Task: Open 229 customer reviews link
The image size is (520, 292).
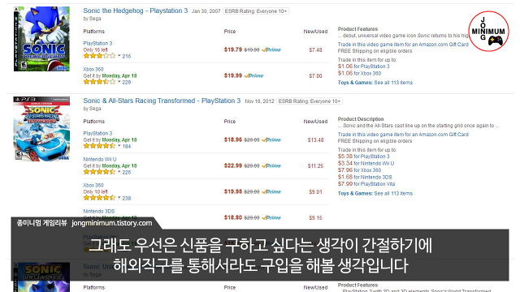Action: (127, 82)
